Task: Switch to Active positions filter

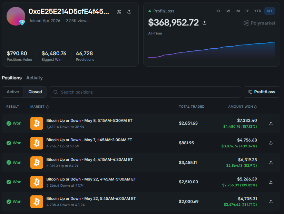Action: pos(13,92)
